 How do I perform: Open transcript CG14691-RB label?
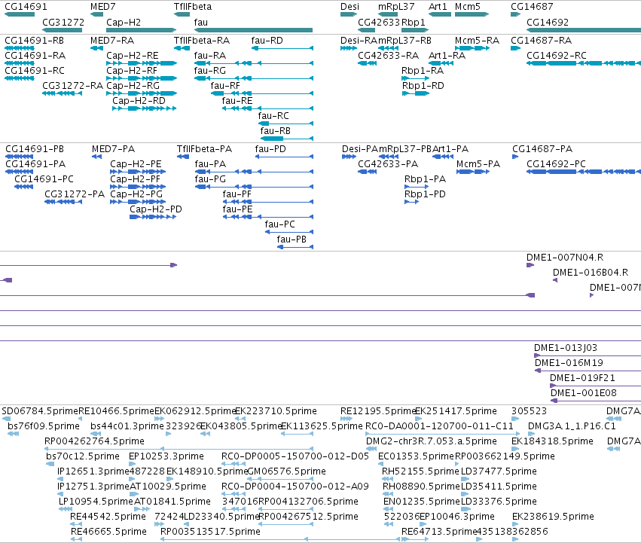pyautogui.click(x=34, y=41)
